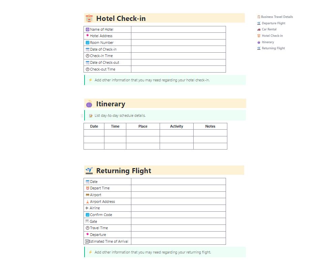Click the lightning bolt in the hotel check-in callout
This screenshot has height=265, width=325.
pyautogui.click(x=90, y=80)
